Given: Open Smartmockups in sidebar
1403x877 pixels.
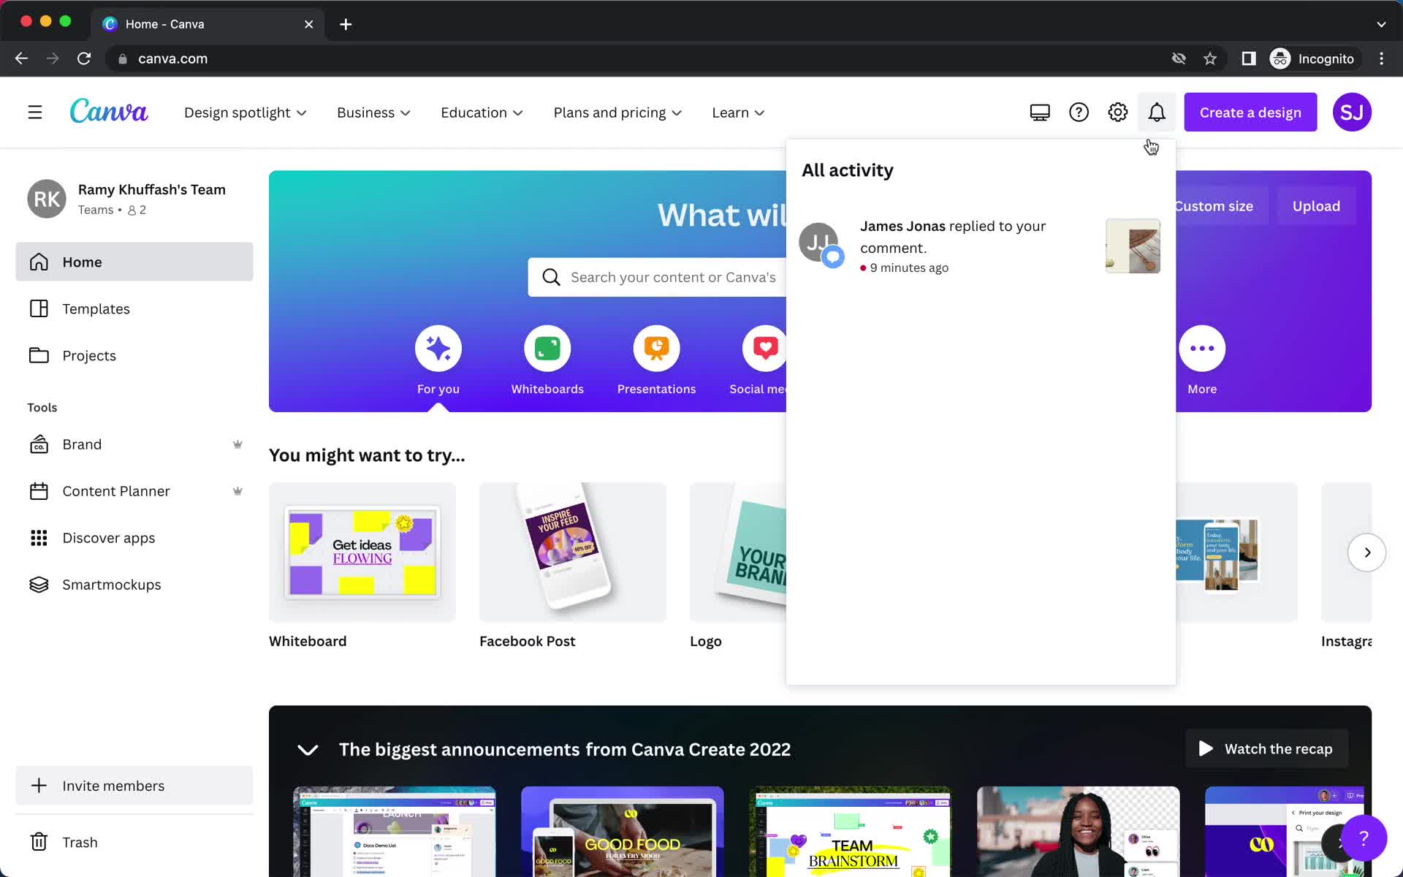Looking at the screenshot, I should [x=134, y=585].
